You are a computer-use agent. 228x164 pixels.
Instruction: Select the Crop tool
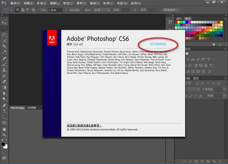click(x=4, y=46)
